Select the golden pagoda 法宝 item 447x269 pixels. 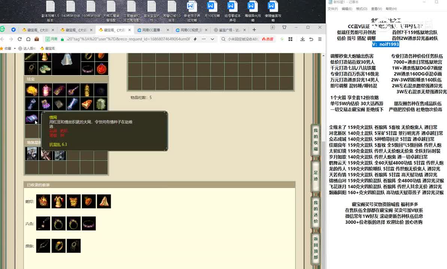coord(87,90)
